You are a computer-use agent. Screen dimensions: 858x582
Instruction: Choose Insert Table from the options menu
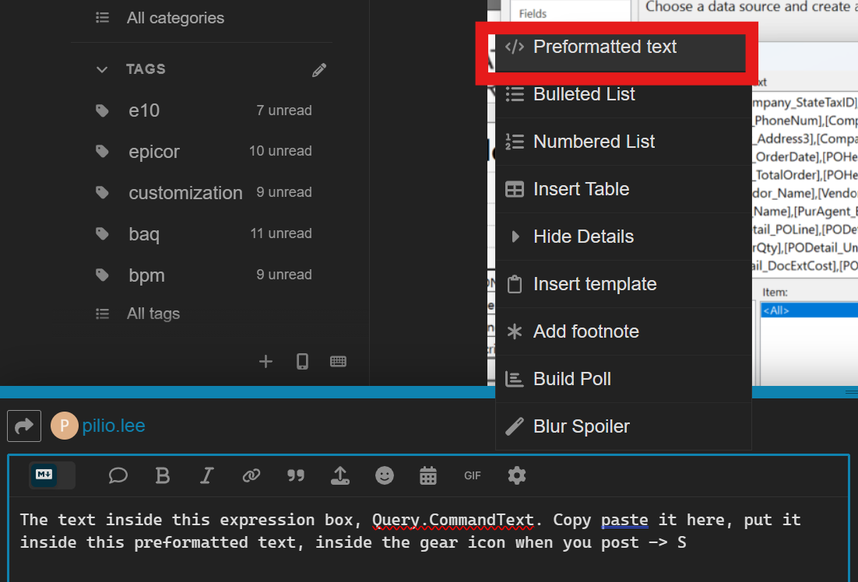[581, 189]
